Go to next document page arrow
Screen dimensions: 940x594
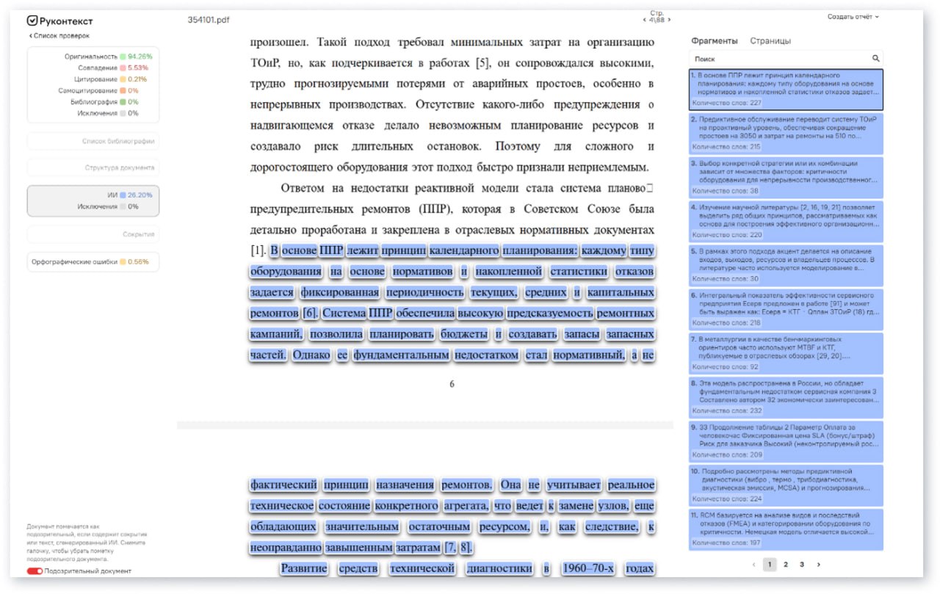pos(669,20)
